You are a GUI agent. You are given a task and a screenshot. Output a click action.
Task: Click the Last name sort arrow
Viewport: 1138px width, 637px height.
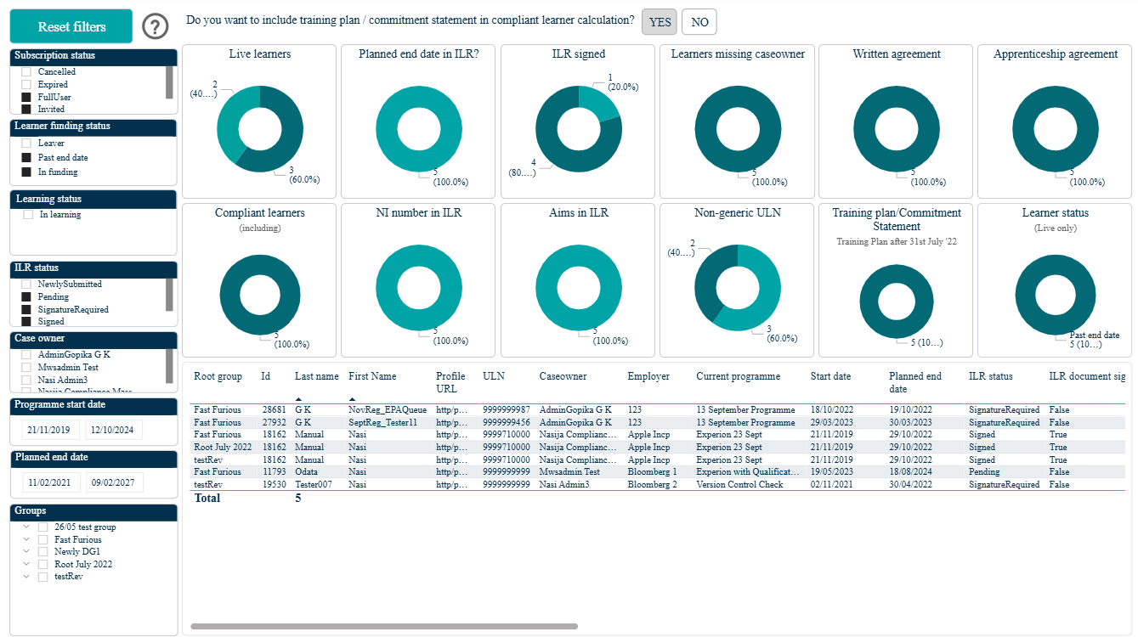(x=298, y=399)
